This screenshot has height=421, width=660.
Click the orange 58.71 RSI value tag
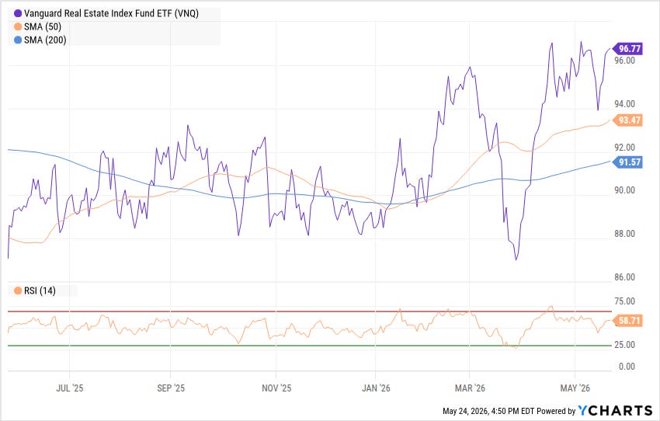click(627, 321)
